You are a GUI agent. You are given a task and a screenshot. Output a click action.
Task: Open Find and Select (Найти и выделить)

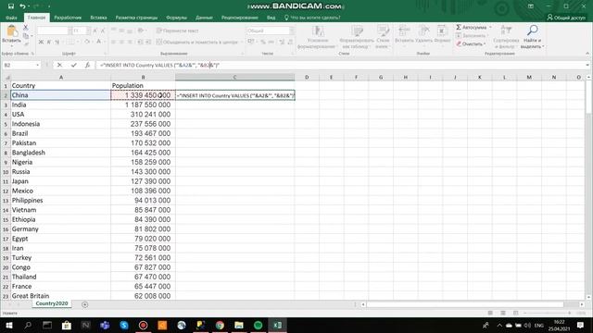tap(532, 37)
